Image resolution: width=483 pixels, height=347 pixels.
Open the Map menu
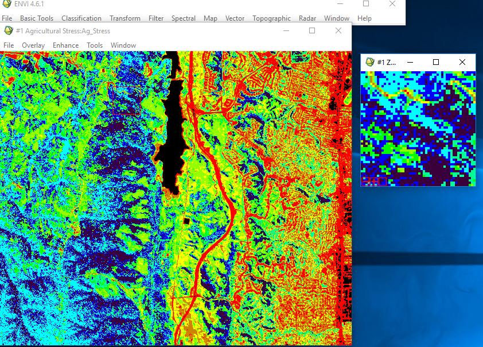point(210,18)
